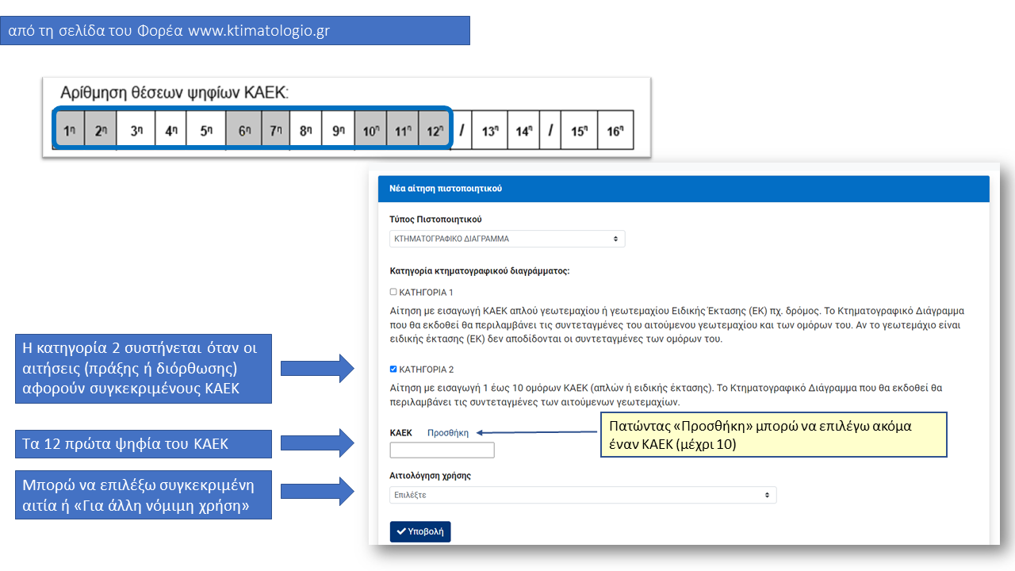Click the checkmark icon on Υποβολή button
The height and width of the screenshot is (571, 1015).
[x=401, y=532]
